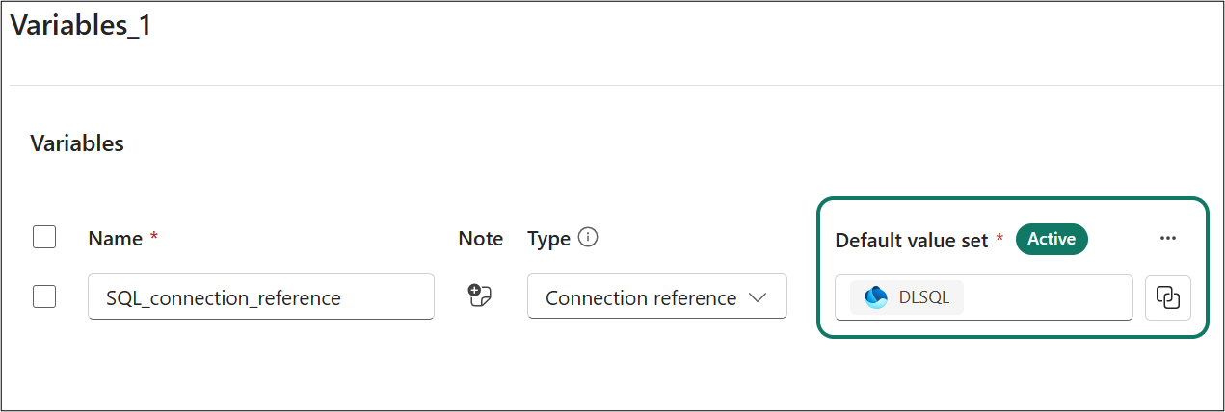Open the Connection reference type dropdown

(642, 297)
